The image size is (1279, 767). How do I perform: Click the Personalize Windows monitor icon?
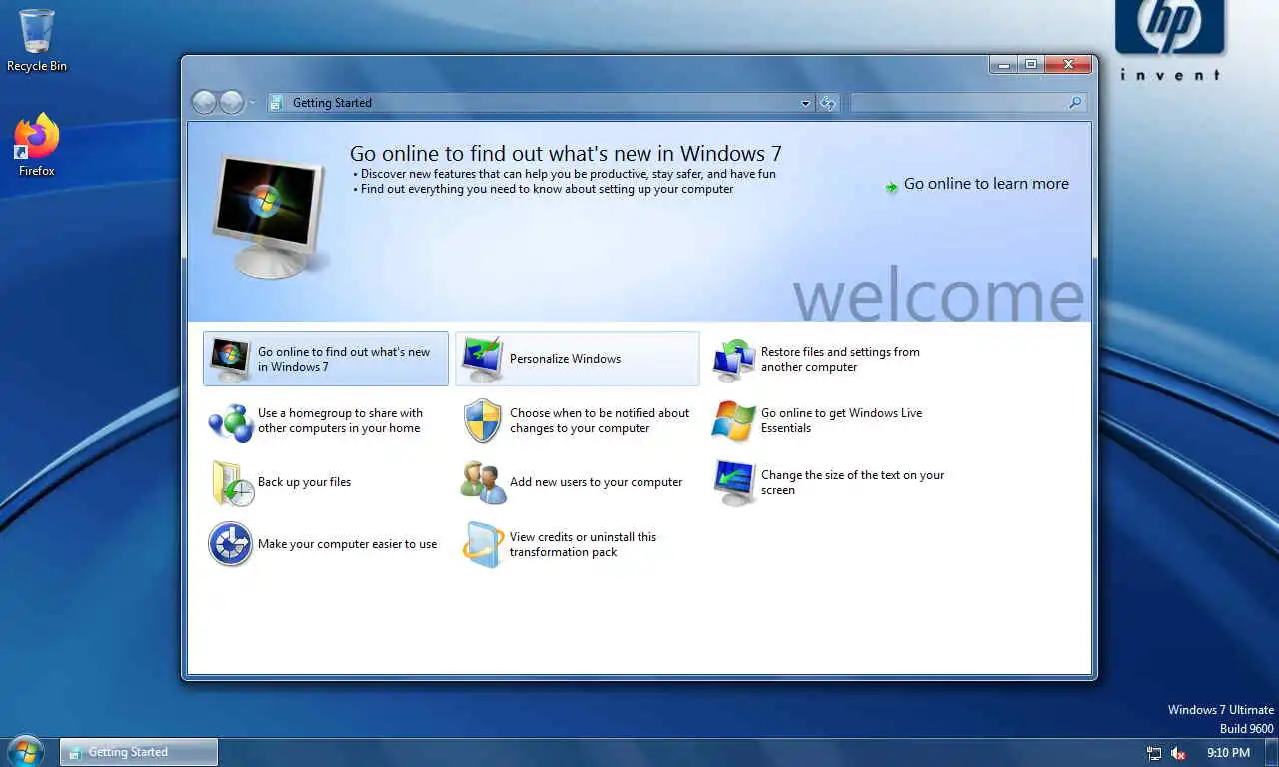[x=481, y=359]
